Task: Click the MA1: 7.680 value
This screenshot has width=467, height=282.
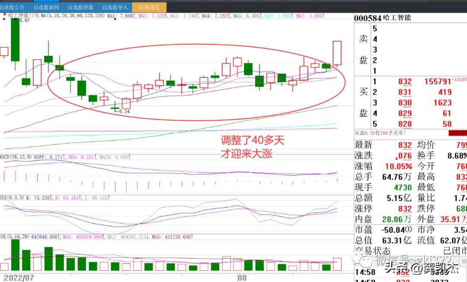Action: pos(121,16)
